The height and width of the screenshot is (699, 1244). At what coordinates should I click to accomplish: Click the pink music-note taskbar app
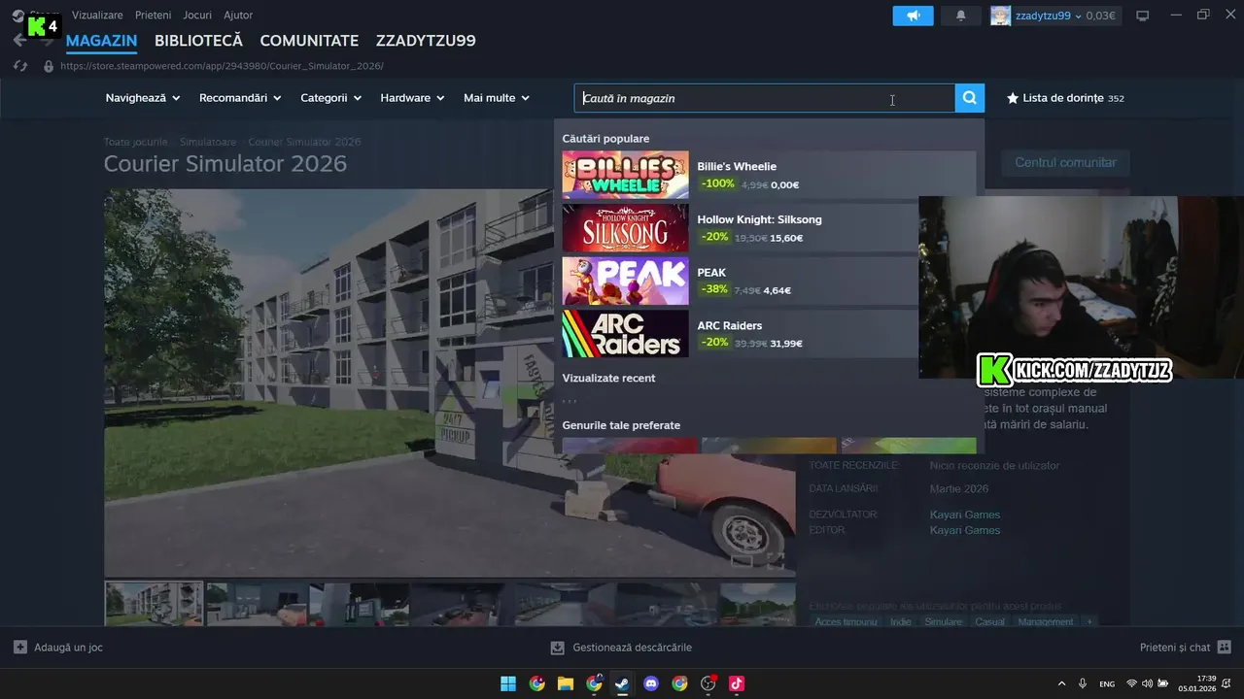737,683
